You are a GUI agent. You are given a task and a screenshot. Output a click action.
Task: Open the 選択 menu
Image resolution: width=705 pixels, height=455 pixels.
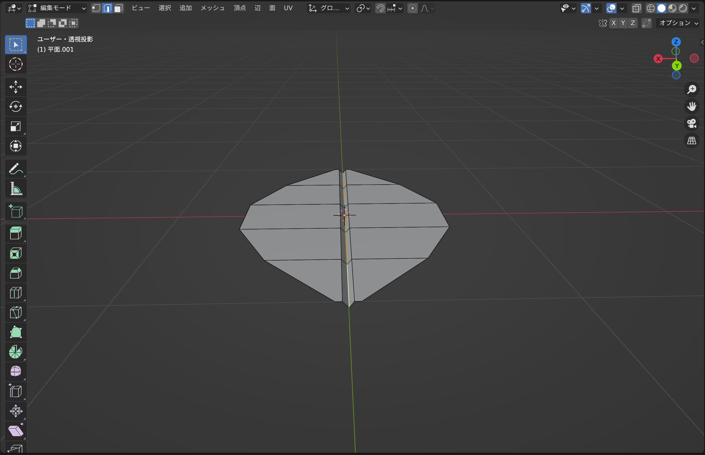tap(165, 8)
